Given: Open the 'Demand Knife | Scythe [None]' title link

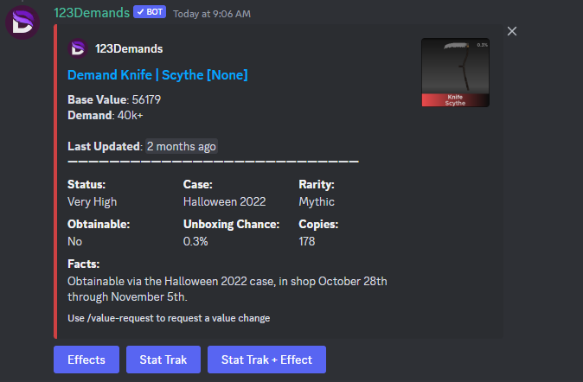Looking at the screenshot, I should [157, 75].
